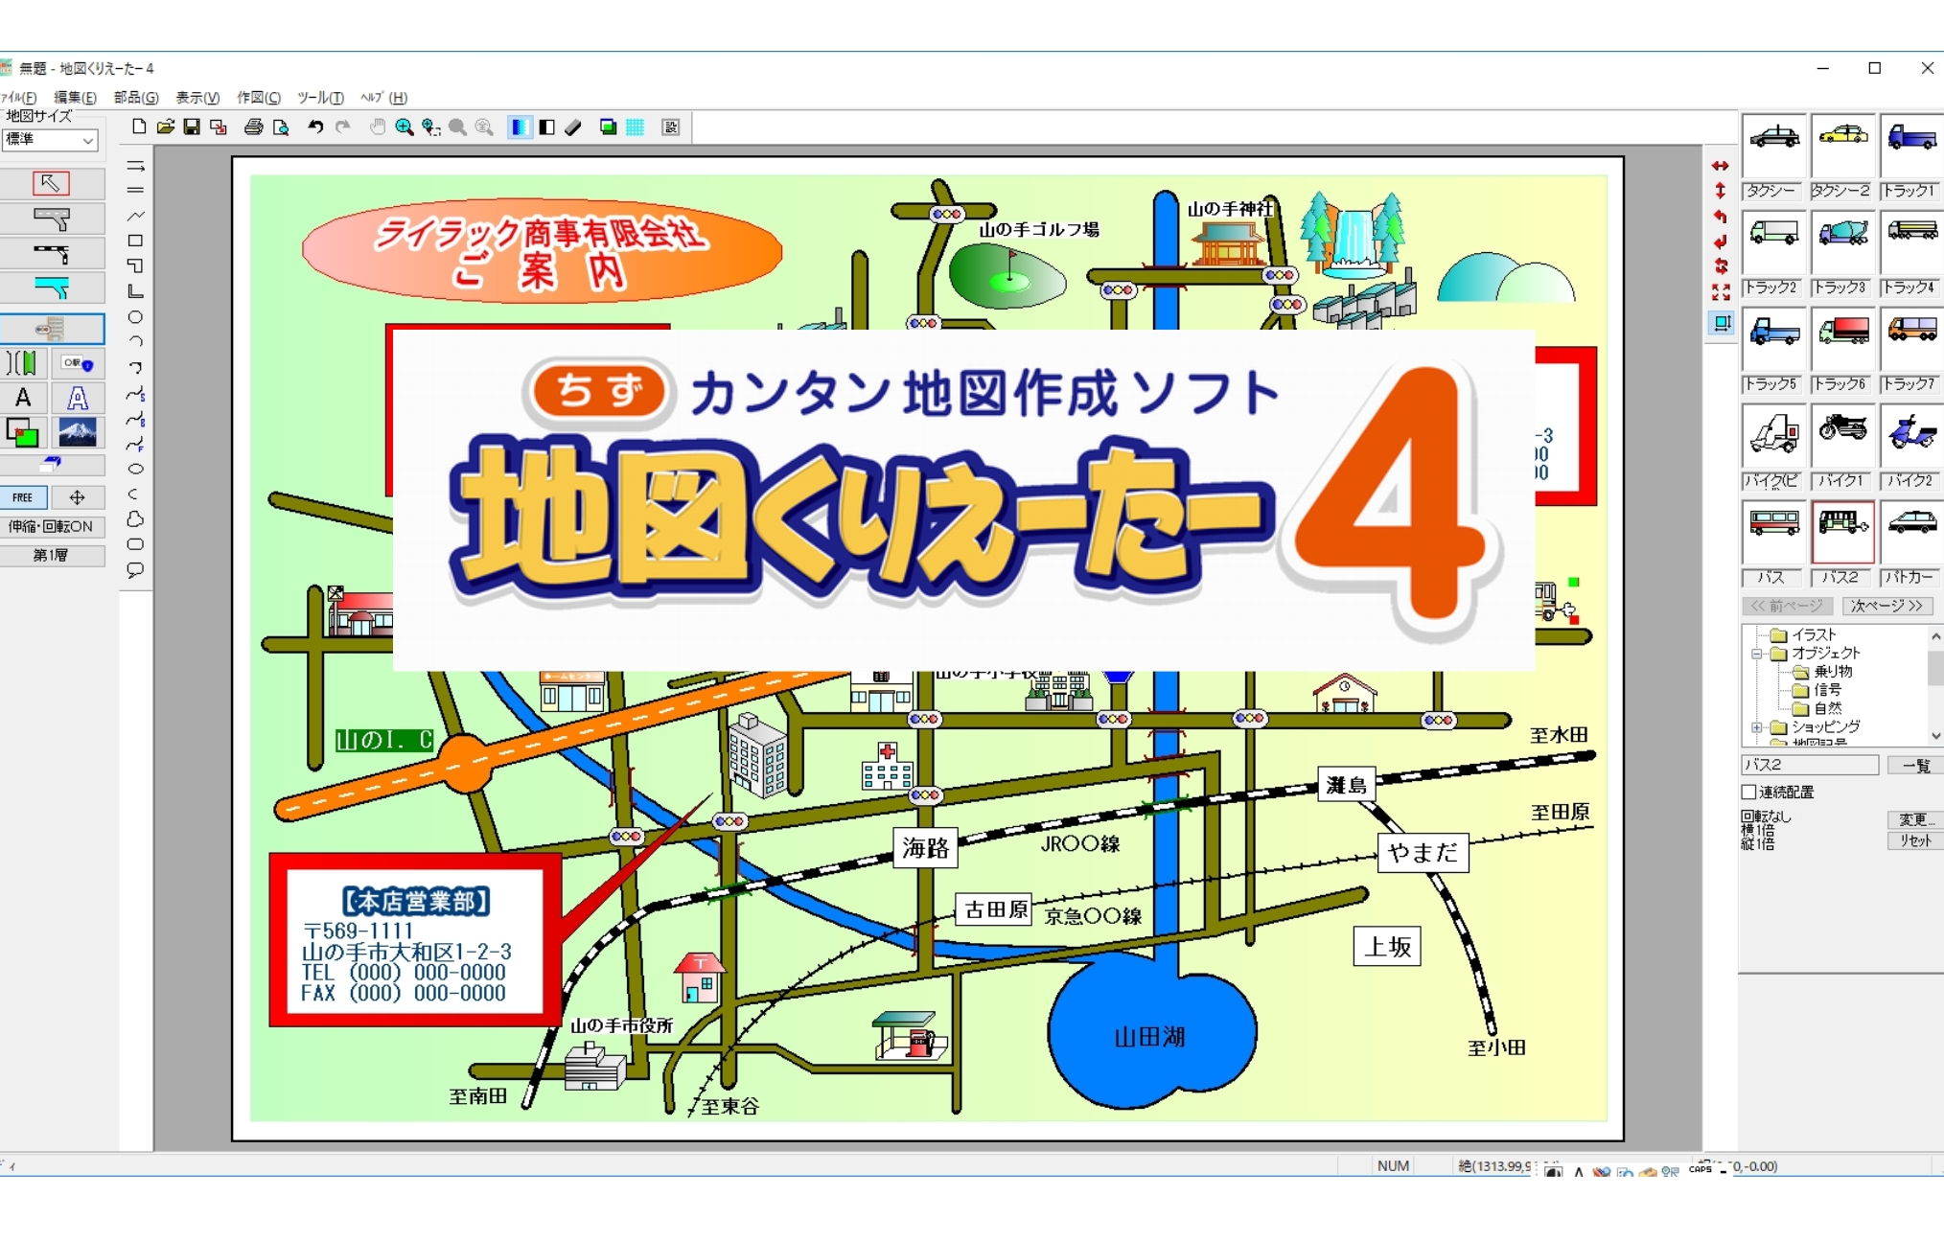Select the overlapping squares shape tool
The width and height of the screenshot is (1944, 1242).
pyautogui.click(x=24, y=432)
